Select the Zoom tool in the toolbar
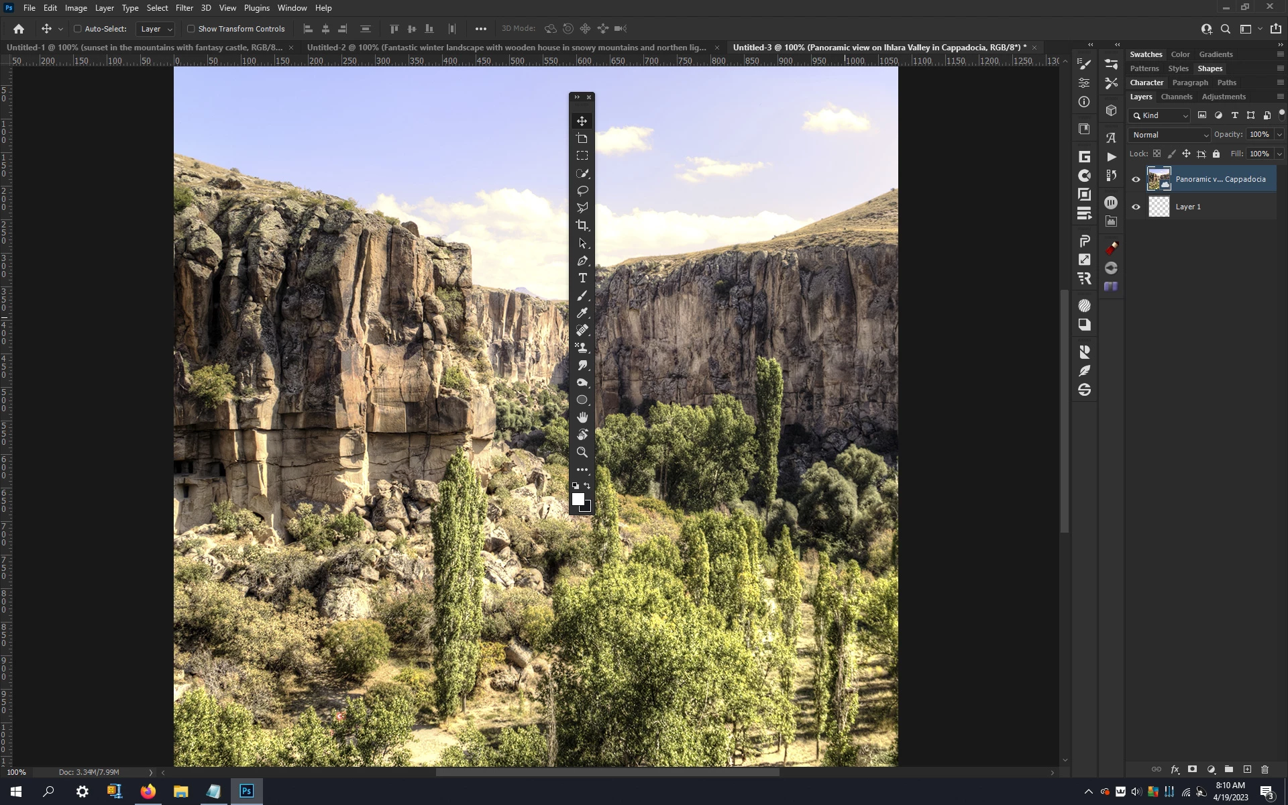The width and height of the screenshot is (1288, 805). click(x=582, y=452)
